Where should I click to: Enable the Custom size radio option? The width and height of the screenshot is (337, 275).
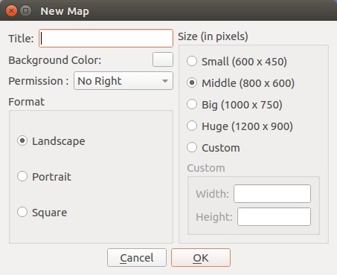pyautogui.click(x=192, y=147)
